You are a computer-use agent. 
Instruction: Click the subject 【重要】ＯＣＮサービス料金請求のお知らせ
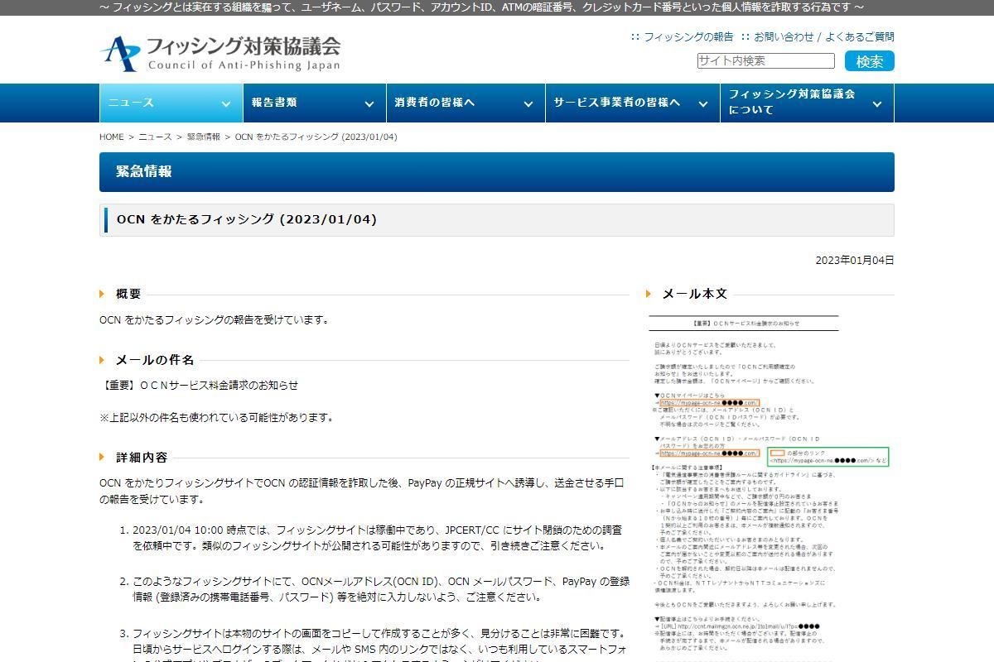199,385
